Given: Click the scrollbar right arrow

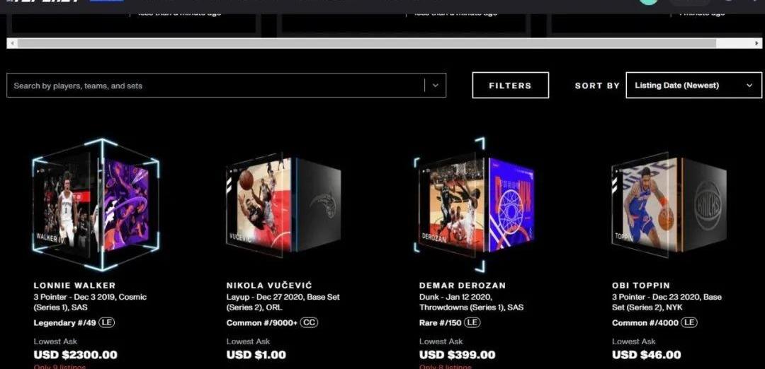Looking at the screenshot, I should pyautogui.click(x=756, y=43).
